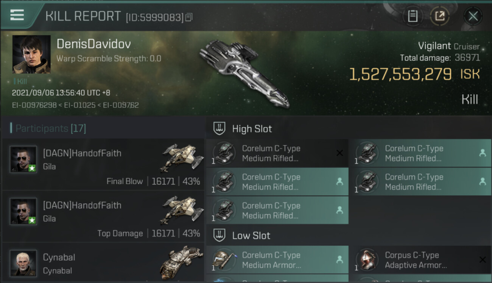Select the Corelum C-Type Medium Armor module
Screen dimensions: 492x283
click(277, 260)
